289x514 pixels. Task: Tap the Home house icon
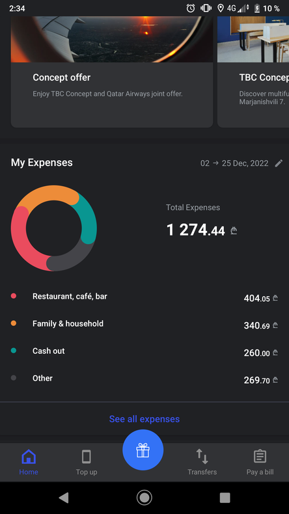(29, 456)
